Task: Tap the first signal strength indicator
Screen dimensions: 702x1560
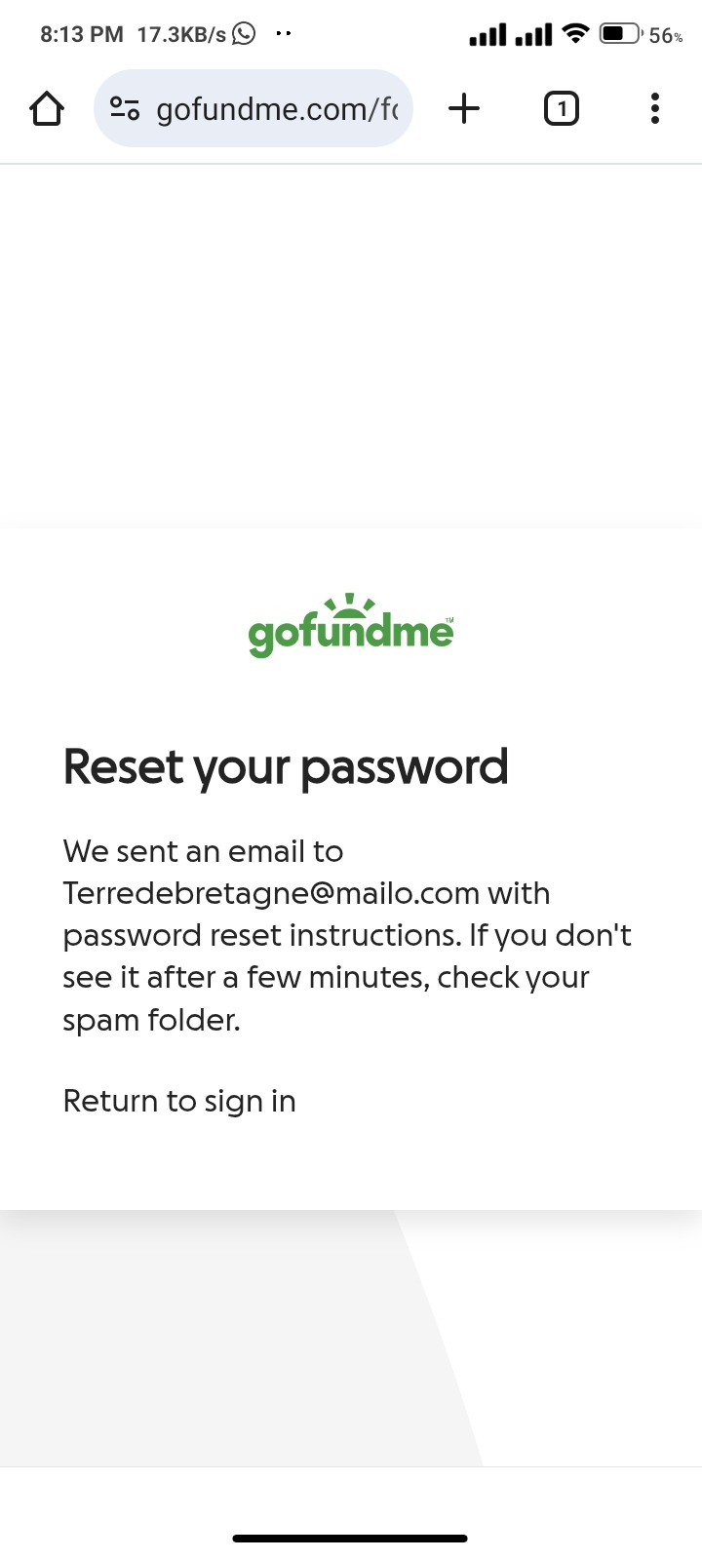Action: 487,35
